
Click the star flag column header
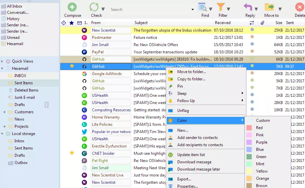(x=72, y=23)
